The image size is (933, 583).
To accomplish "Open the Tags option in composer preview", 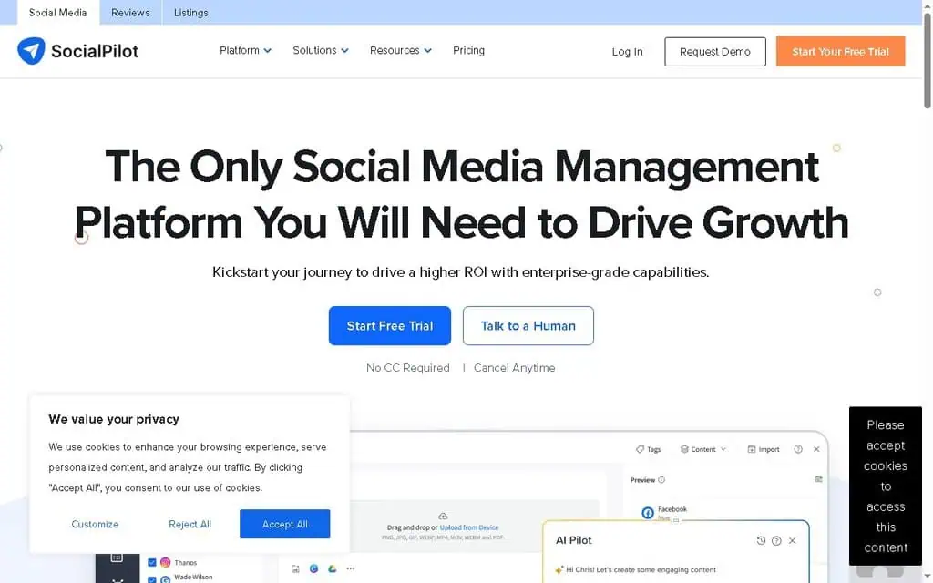I will [648, 449].
